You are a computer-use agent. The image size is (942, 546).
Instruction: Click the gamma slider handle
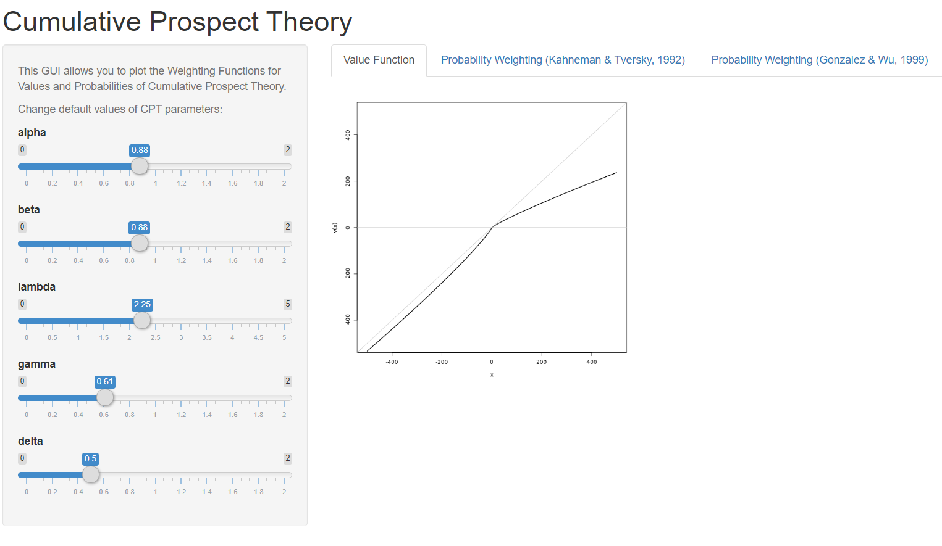point(105,397)
